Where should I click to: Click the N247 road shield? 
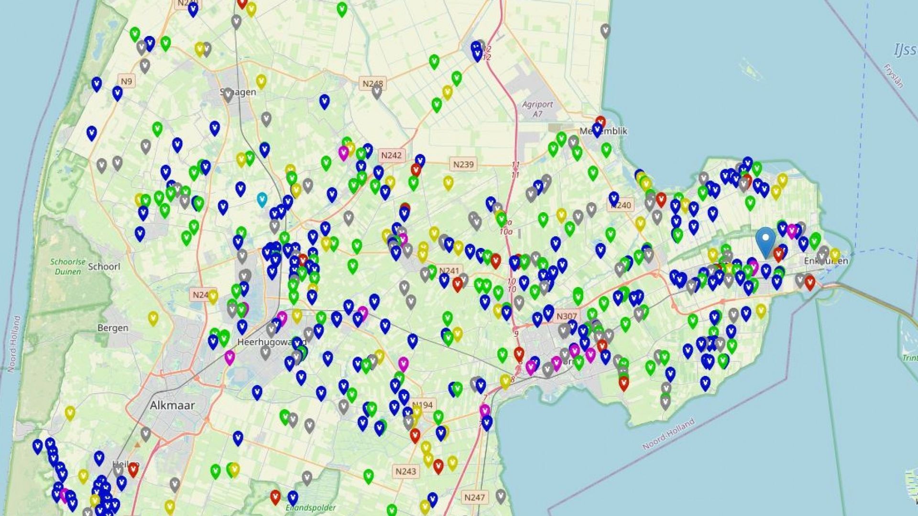(x=474, y=497)
